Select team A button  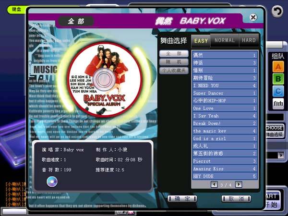coord(278,67)
